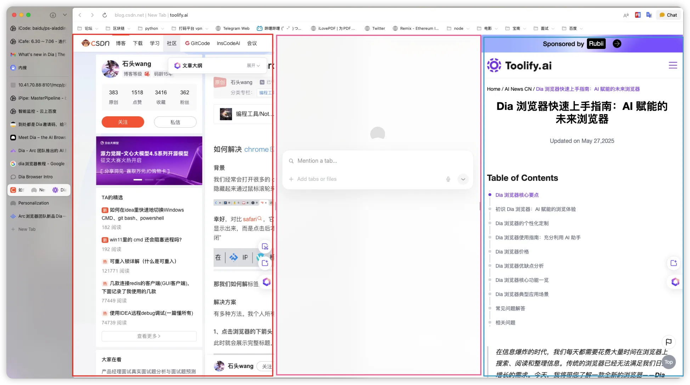Switch to Dia Browser Intro tab
The height and width of the screenshot is (385, 690).
[39, 177]
